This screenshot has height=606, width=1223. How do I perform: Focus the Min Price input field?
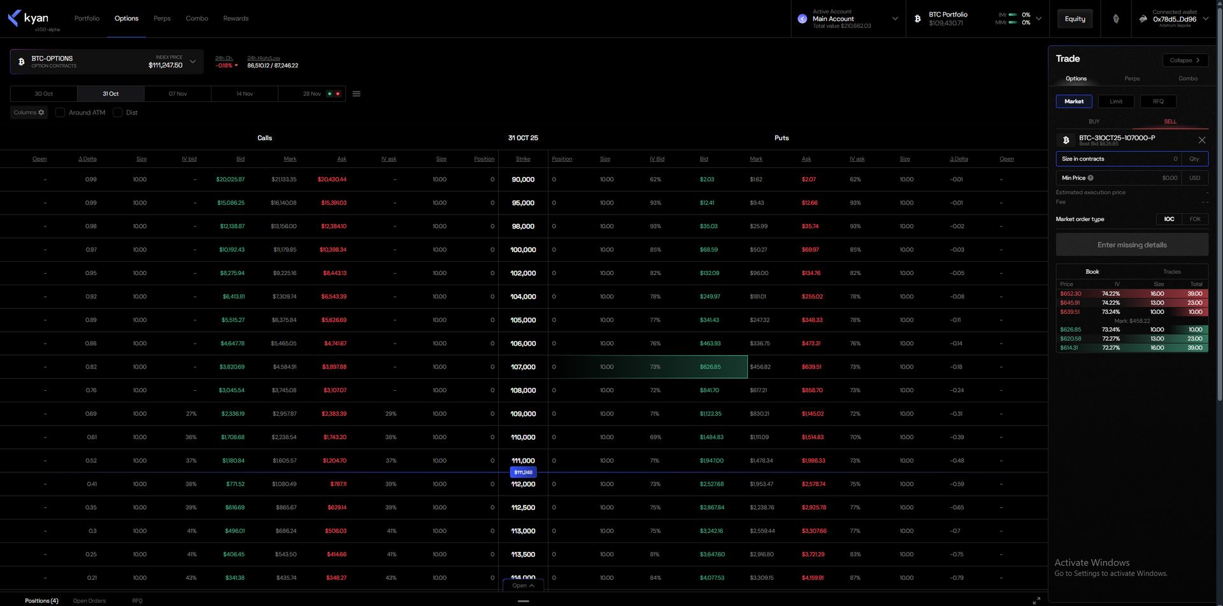tap(1119, 178)
